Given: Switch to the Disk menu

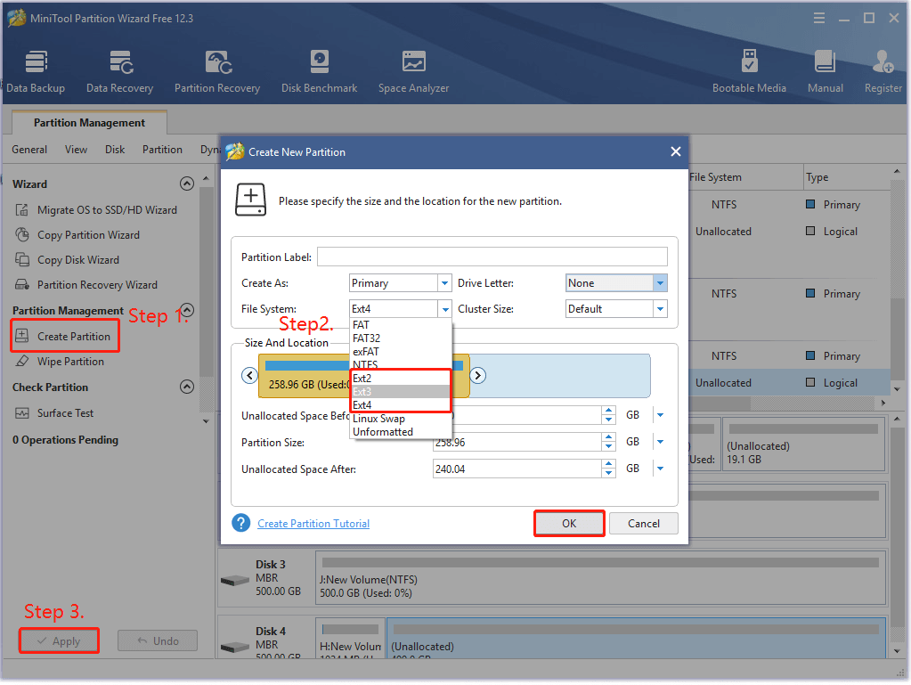Looking at the screenshot, I should pos(114,150).
